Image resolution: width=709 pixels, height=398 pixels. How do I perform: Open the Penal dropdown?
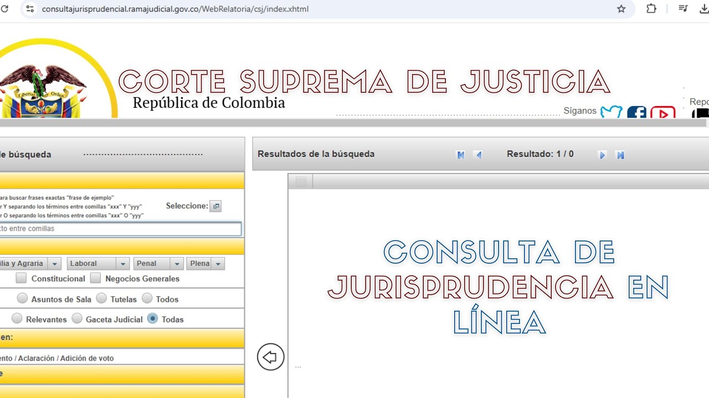pos(158,264)
